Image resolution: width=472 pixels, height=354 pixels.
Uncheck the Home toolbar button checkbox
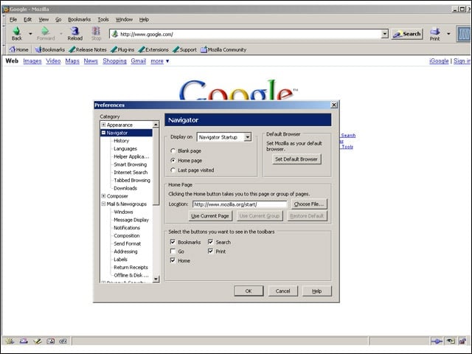[173, 260]
